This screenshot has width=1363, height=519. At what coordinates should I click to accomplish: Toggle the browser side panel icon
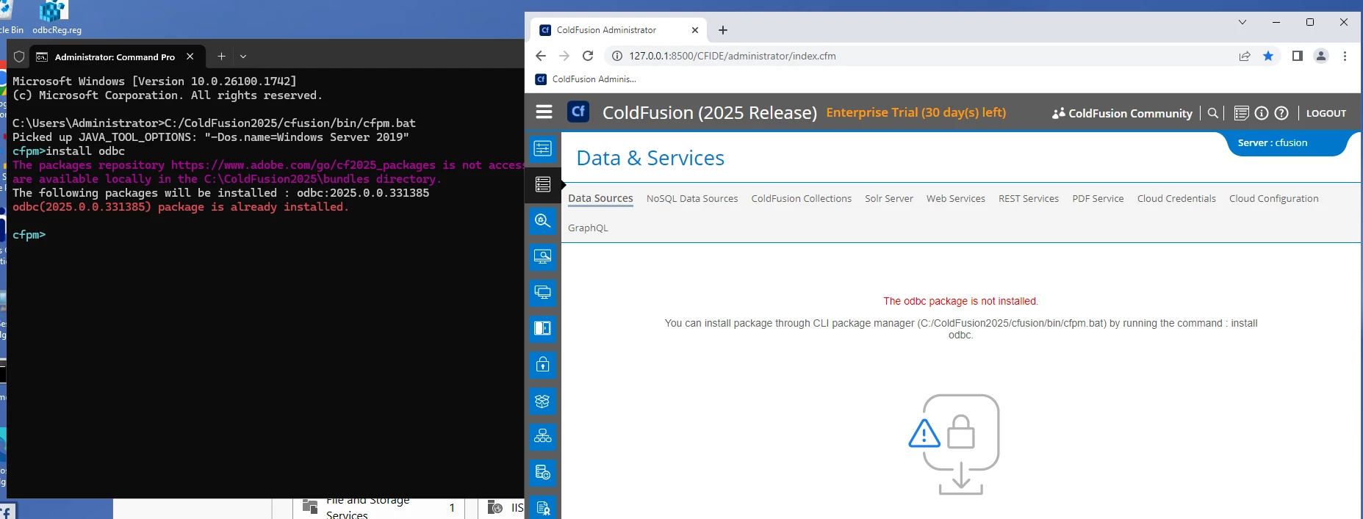(x=1298, y=56)
